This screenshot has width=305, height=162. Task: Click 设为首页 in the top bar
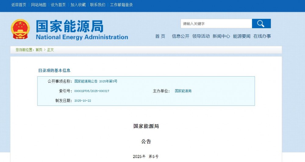click(58, 5)
